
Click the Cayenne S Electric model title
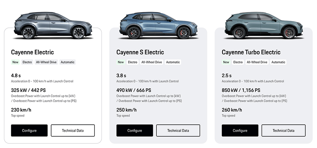pyautogui.click(x=140, y=52)
